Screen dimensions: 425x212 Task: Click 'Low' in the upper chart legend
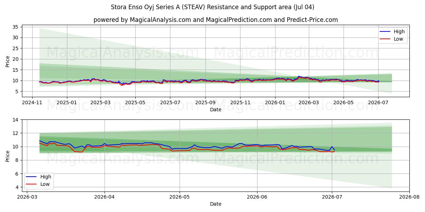coord(398,39)
